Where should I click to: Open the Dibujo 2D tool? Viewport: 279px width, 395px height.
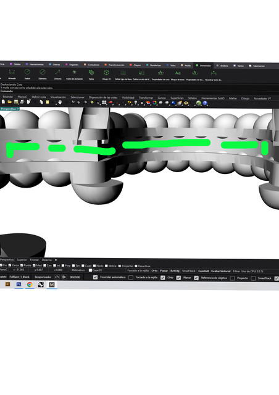pos(106,75)
